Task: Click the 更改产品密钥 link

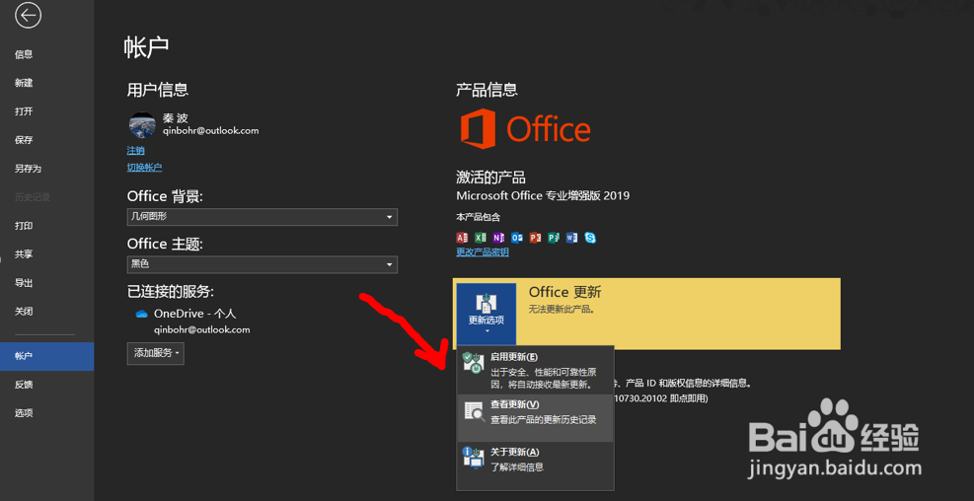Action: (483, 252)
